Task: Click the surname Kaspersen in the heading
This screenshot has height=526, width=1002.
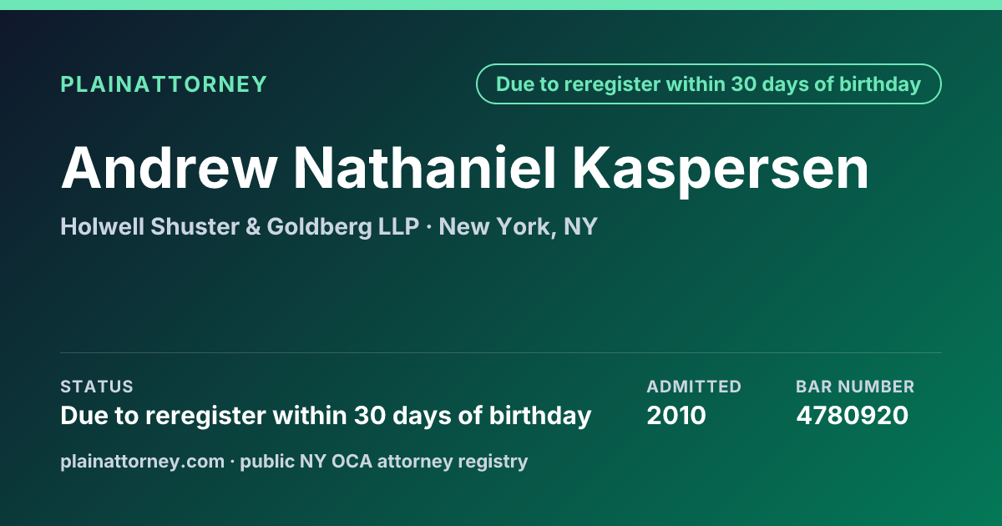Action: point(721,168)
